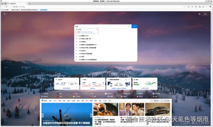Open the tab actions menu icon
The image size is (213, 127).
point(5,4)
